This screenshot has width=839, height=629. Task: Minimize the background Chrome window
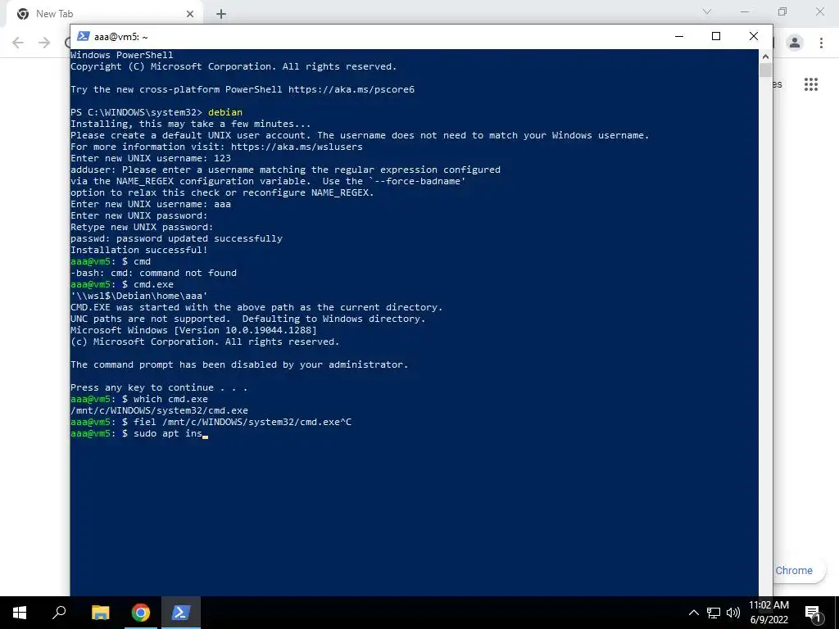(x=744, y=11)
